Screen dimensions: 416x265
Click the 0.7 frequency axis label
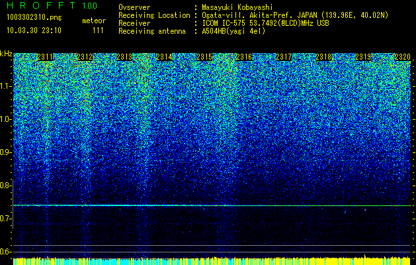coord(5,219)
